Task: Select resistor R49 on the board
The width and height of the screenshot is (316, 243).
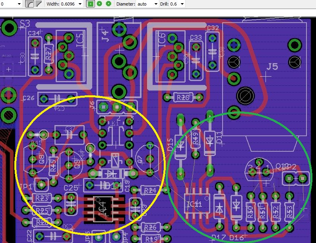Action: tap(196, 138)
